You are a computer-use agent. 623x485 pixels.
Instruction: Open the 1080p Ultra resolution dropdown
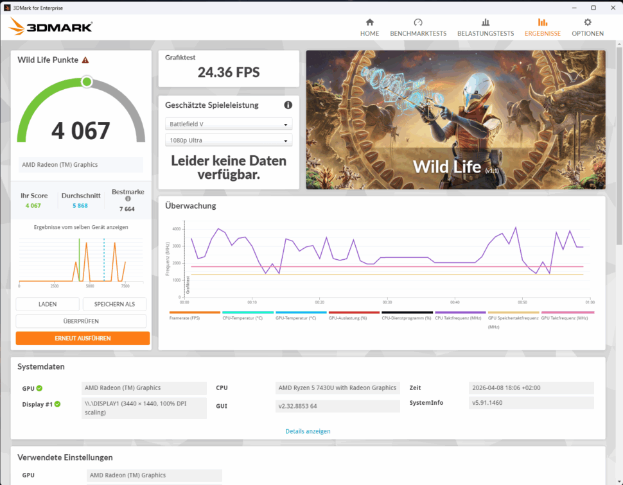pyautogui.click(x=229, y=140)
